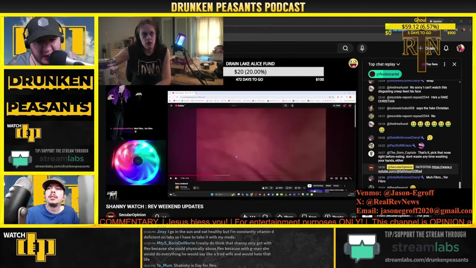Click @PacificNWJess username in chat

(x=399, y=146)
